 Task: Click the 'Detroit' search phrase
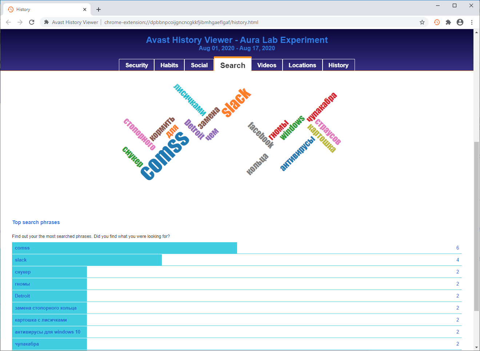(23, 296)
